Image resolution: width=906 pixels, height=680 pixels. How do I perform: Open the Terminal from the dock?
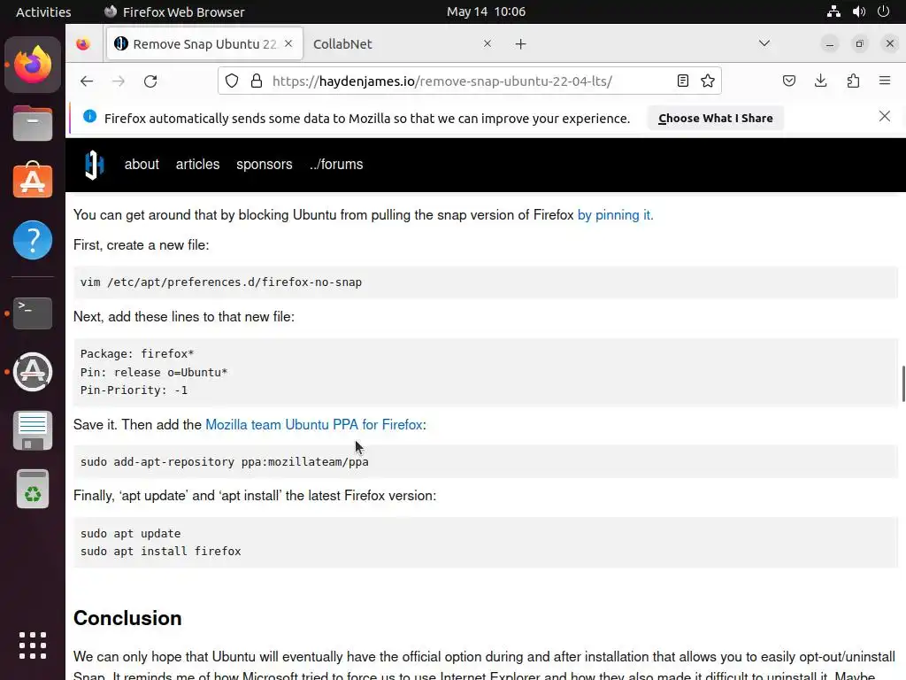tap(33, 312)
